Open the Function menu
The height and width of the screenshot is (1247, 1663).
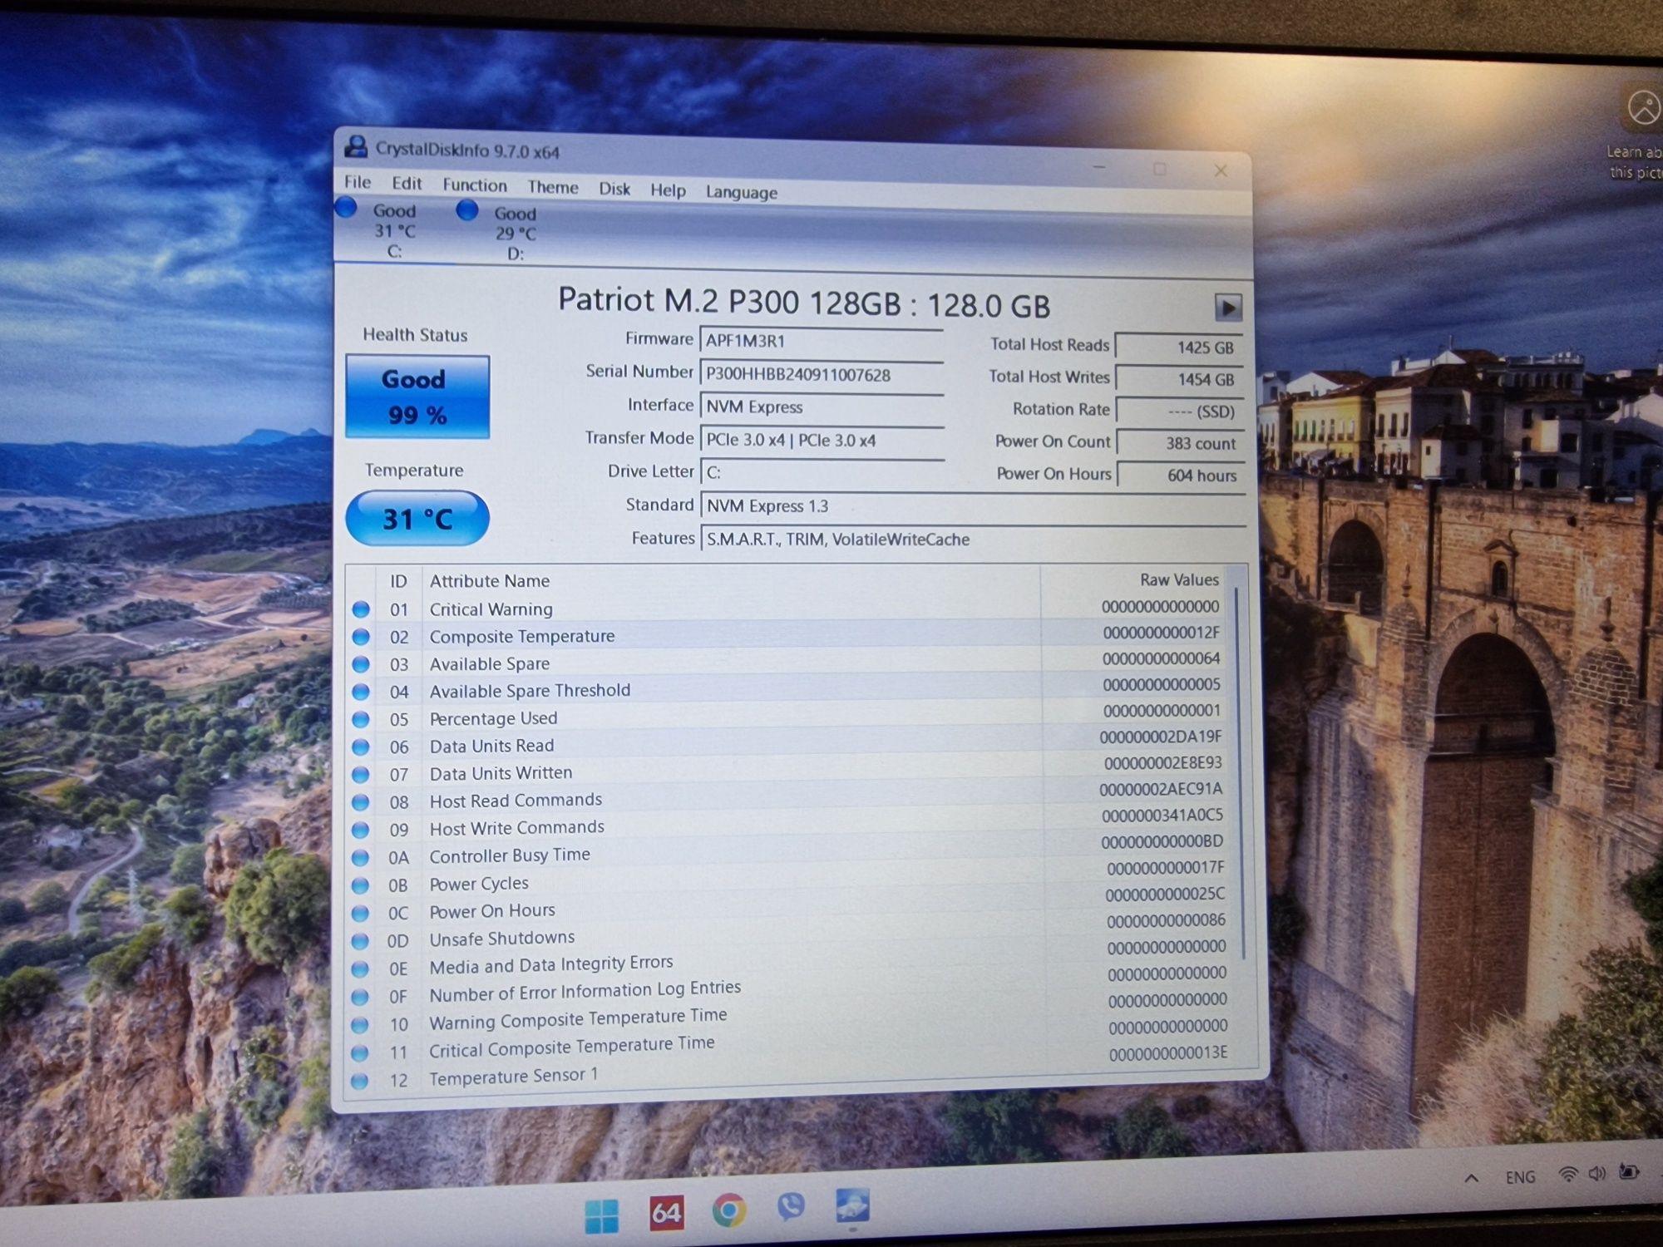tap(474, 185)
